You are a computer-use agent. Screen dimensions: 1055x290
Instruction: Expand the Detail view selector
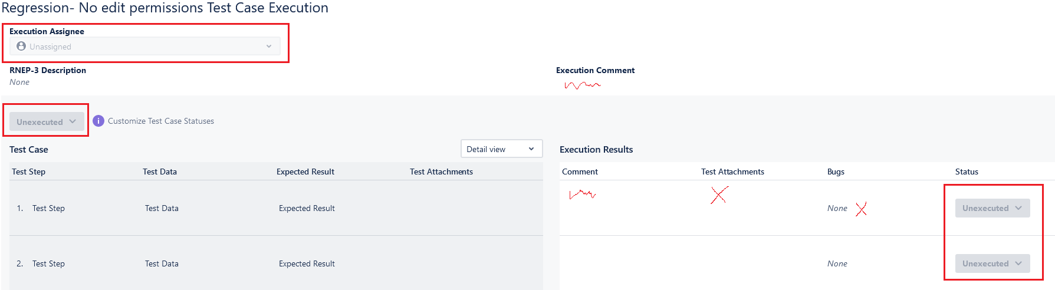(501, 149)
